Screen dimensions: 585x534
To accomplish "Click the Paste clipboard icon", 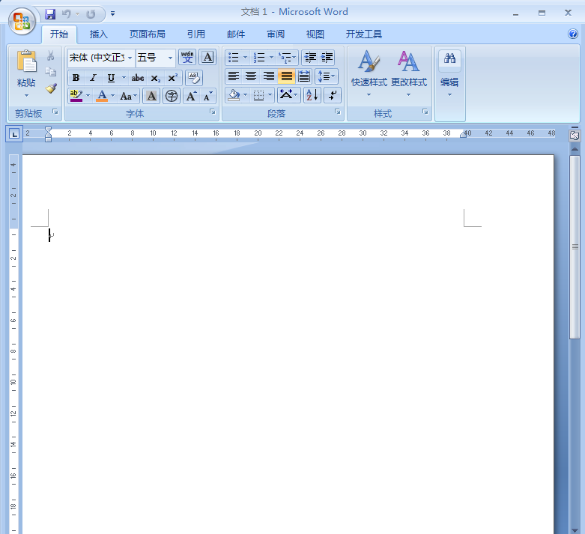I will pyautogui.click(x=26, y=61).
